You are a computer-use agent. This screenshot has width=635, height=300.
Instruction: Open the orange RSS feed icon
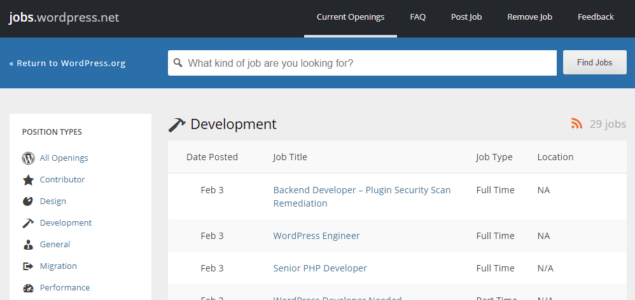[x=576, y=124]
